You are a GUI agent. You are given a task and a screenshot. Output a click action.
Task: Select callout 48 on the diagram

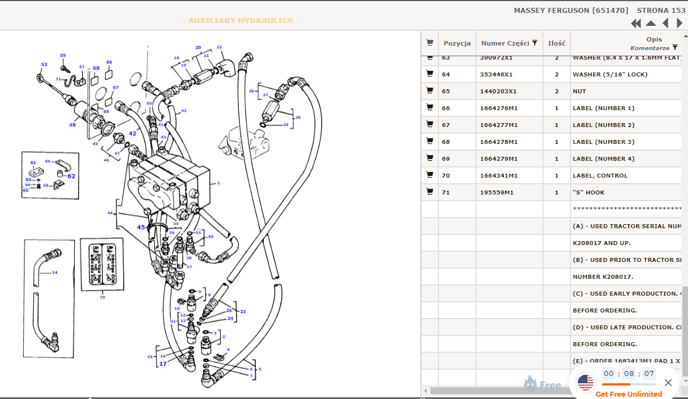click(x=73, y=125)
